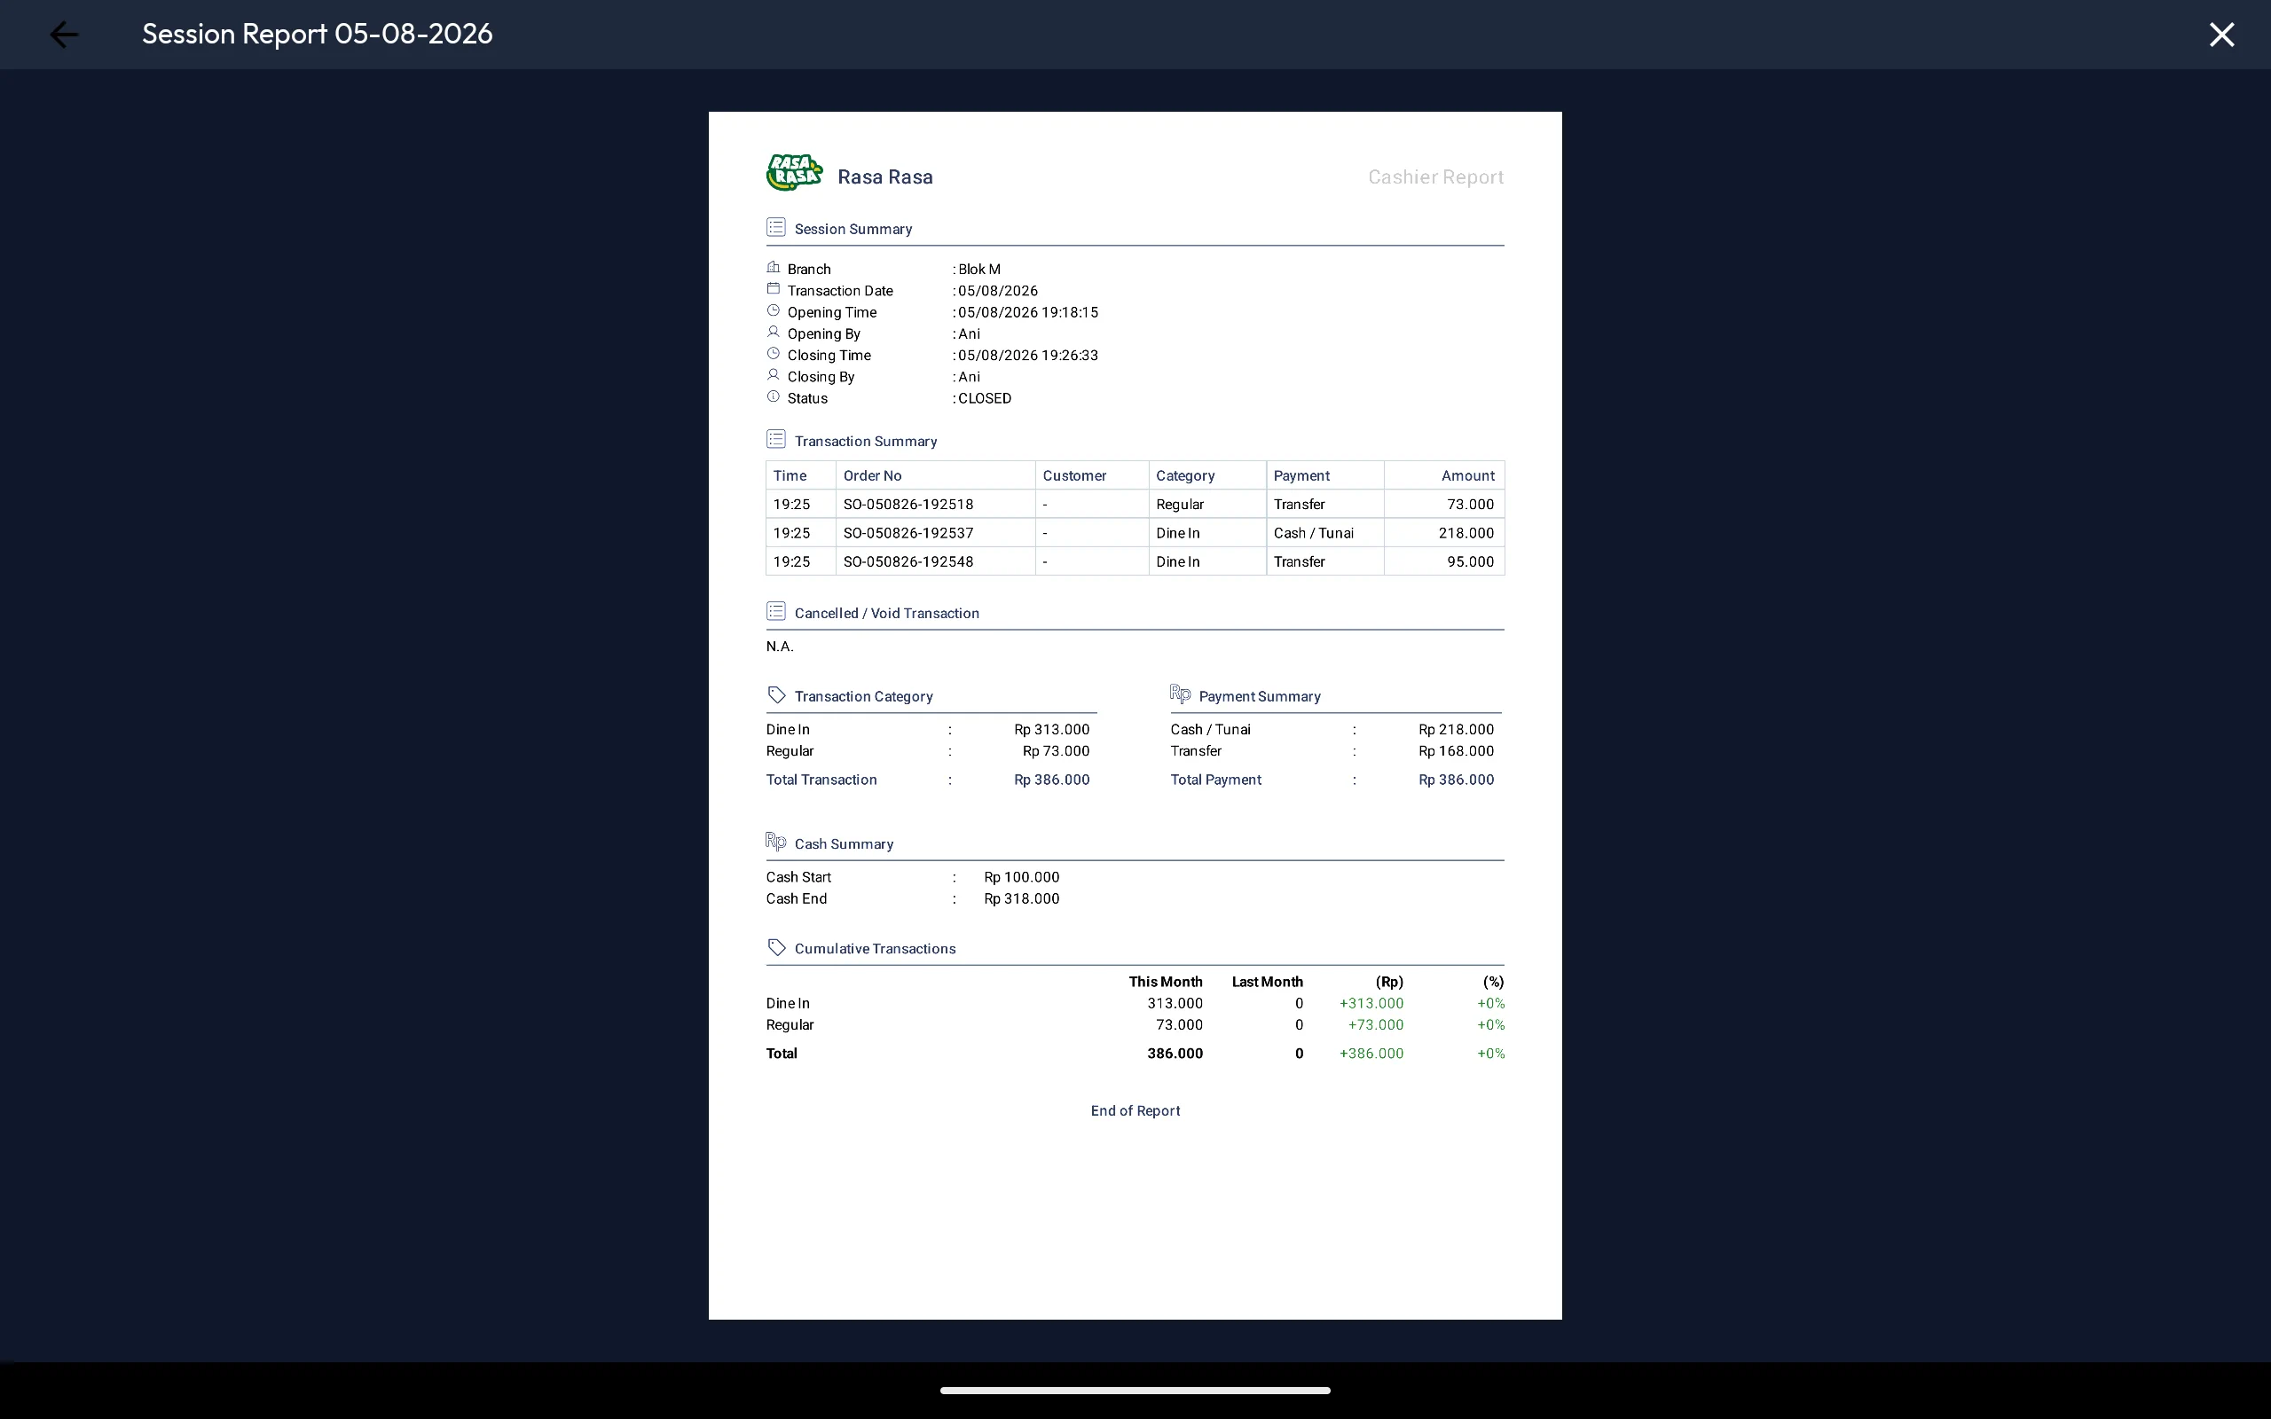Select order SO-050826-192537
This screenshot has height=1419, width=2271.
[908, 533]
